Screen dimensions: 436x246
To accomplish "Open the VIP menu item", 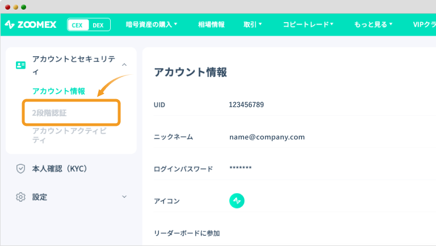I will [424, 24].
